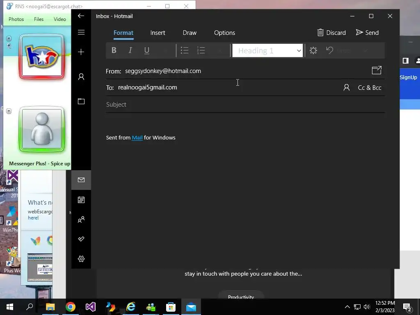Click the Messenger Plus! banner text
The image size is (420, 315).
[x=40, y=164]
